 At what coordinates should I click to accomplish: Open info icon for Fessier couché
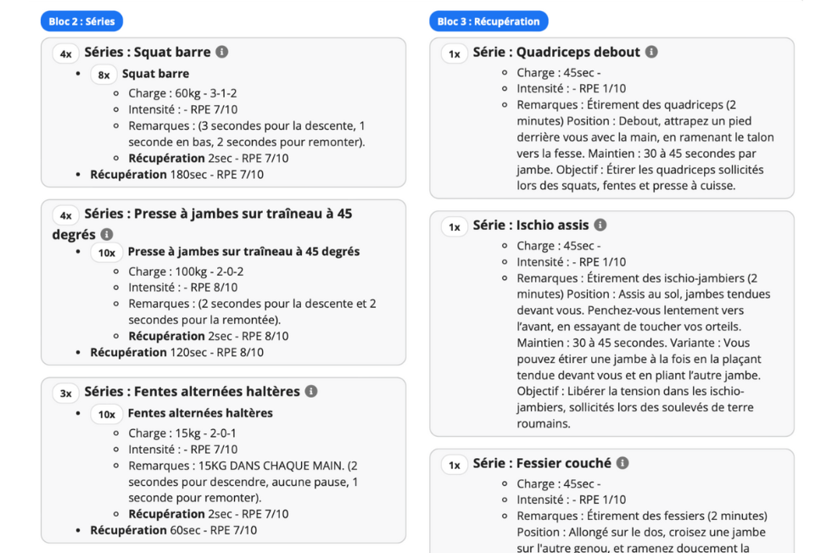623,463
